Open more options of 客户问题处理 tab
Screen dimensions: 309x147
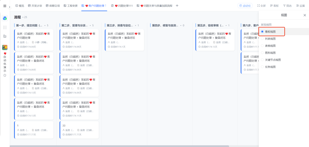click(x=106, y=5)
